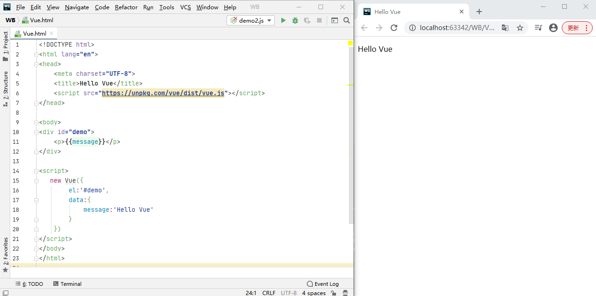
Task: Toggle the read-only lock icon in status bar
Action: coord(334,293)
